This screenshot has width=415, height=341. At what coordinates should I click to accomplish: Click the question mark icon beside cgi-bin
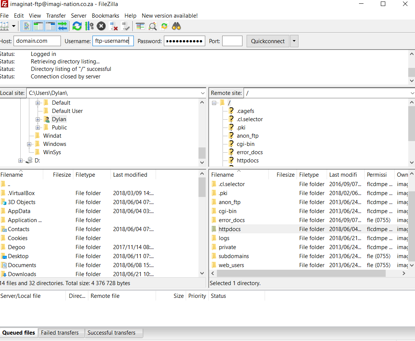(231, 144)
